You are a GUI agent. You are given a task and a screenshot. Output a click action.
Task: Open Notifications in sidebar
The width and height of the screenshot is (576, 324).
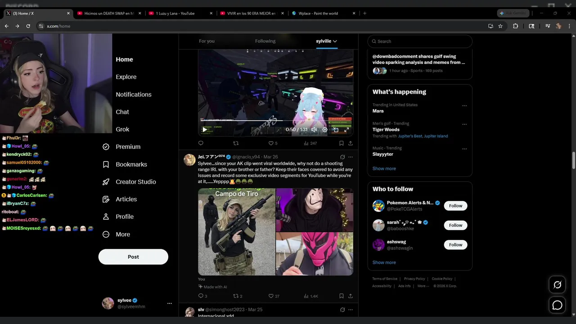pyautogui.click(x=134, y=94)
